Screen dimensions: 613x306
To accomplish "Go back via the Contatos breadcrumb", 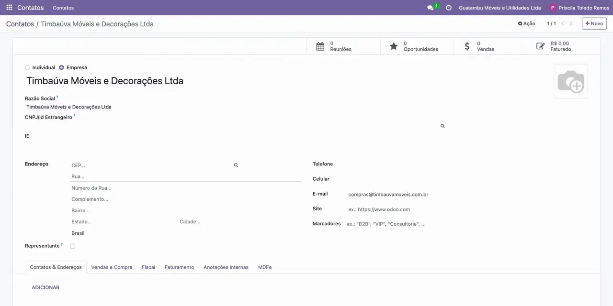I will [x=20, y=24].
